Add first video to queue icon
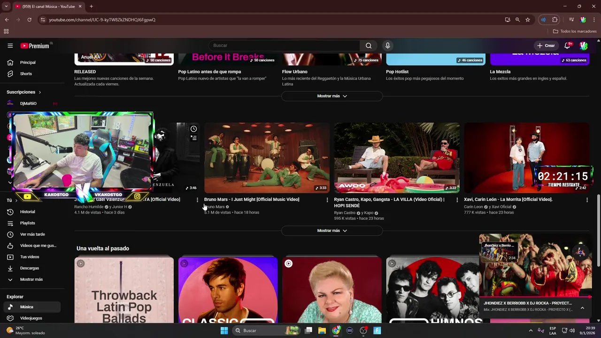The height and width of the screenshot is (338, 601). (x=193, y=138)
